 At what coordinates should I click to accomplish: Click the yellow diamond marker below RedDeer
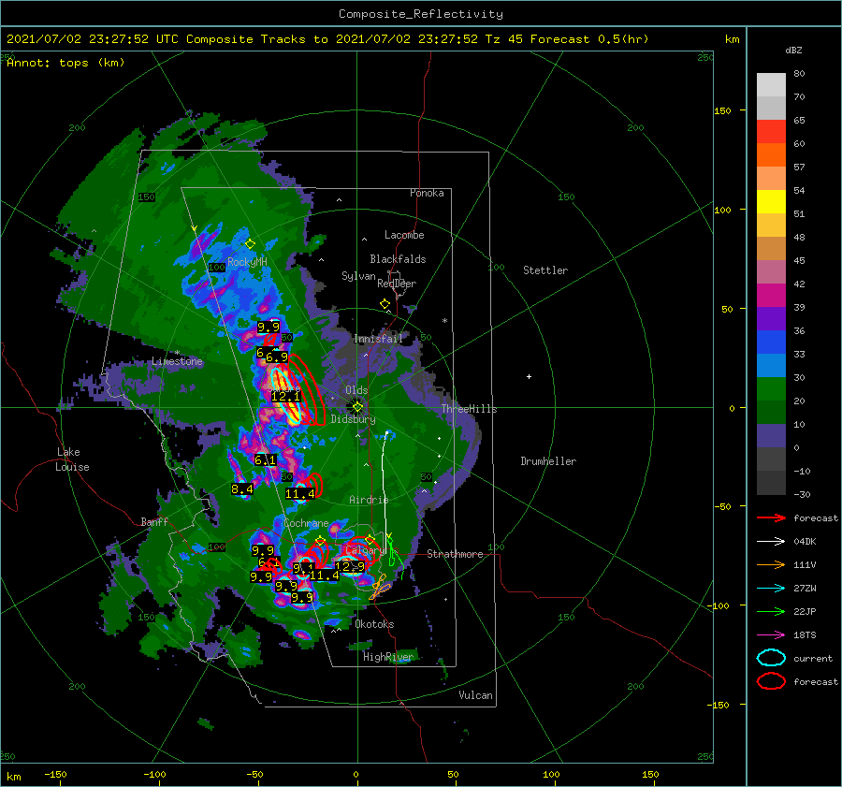(x=385, y=304)
